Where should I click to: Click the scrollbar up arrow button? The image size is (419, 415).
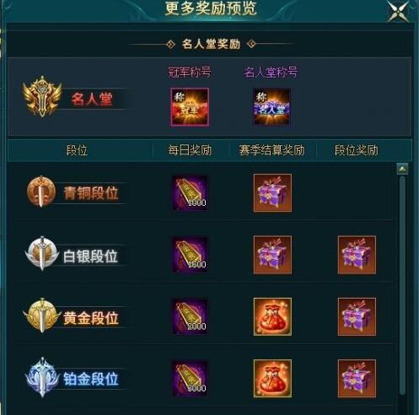point(402,169)
